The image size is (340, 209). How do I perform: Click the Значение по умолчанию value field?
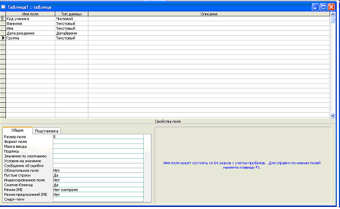pos(98,156)
